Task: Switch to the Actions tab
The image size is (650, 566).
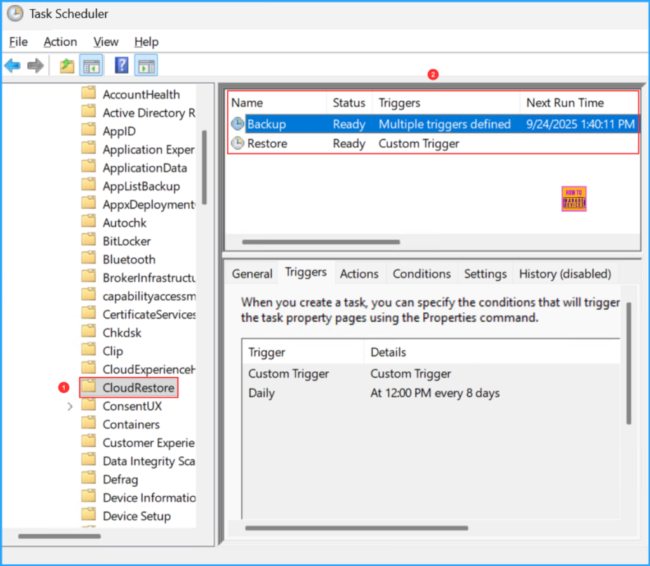Action: pyautogui.click(x=359, y=273)
